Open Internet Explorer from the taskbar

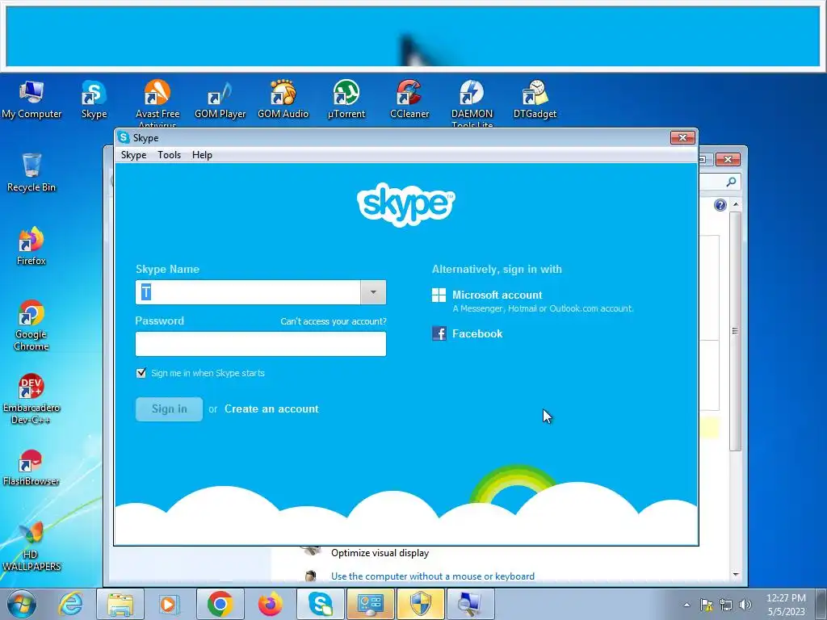(70, 604)
